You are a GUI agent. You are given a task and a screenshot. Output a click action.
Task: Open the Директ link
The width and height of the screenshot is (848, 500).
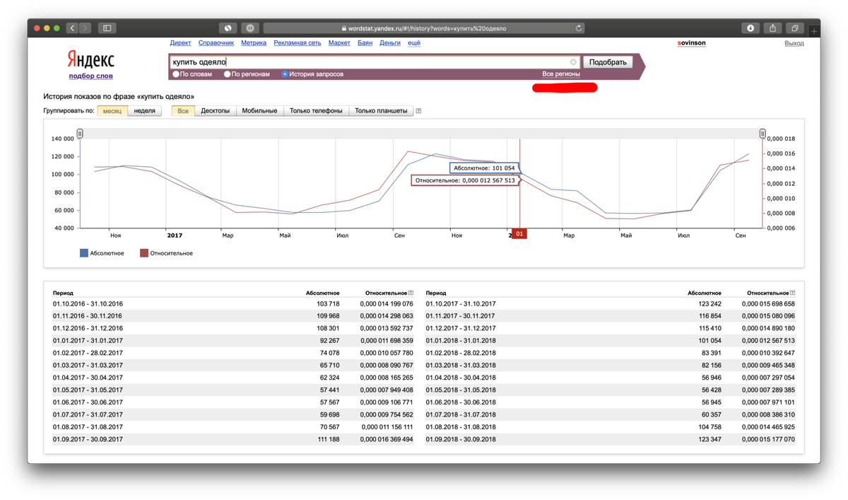pos(180,43)
